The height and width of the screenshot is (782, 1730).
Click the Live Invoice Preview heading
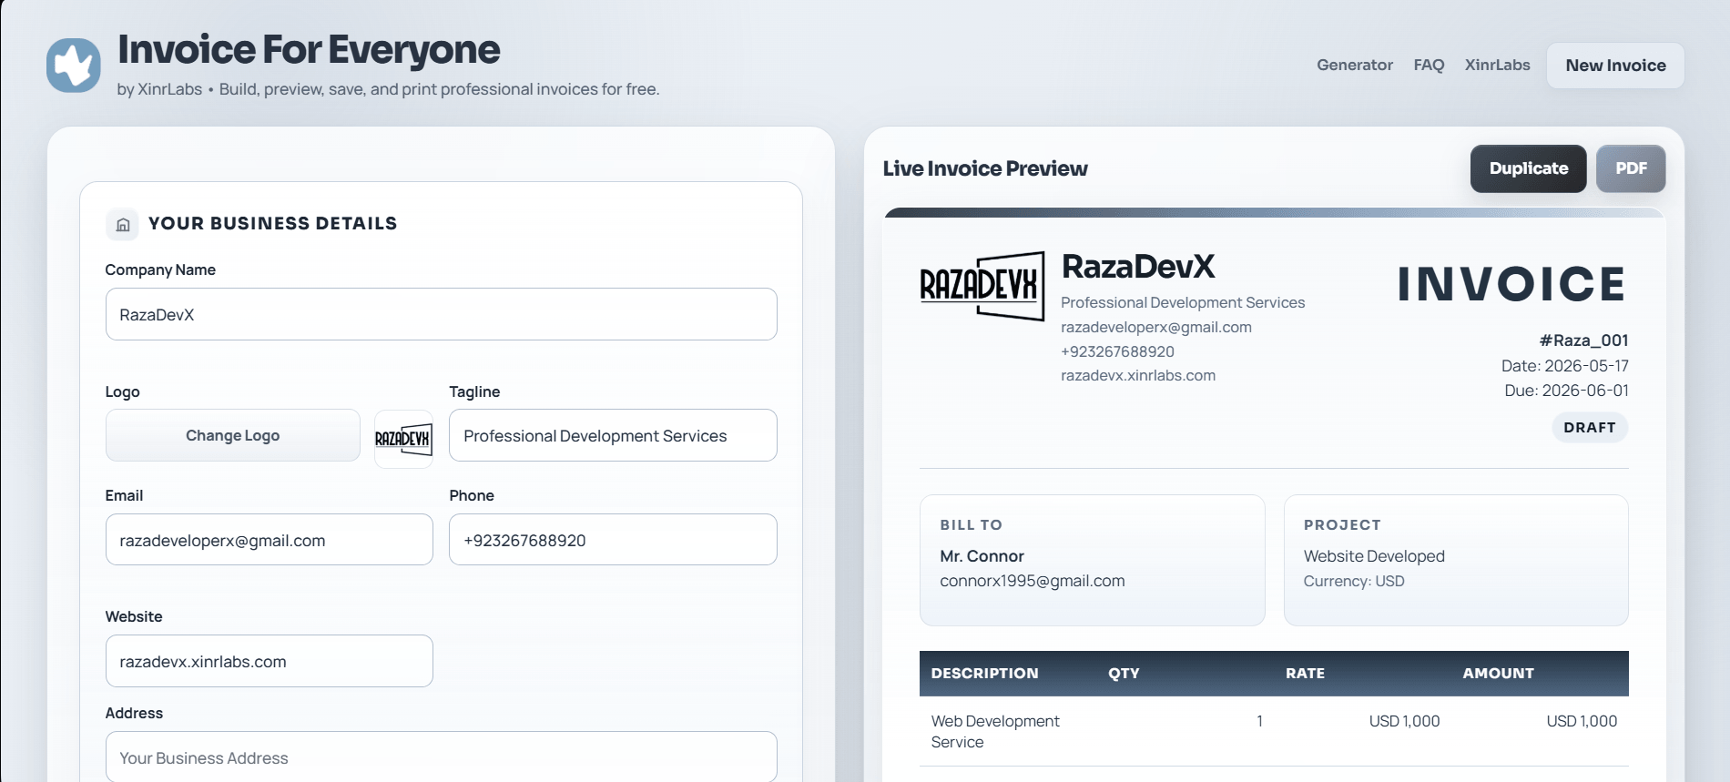click(x=985, y=168)
